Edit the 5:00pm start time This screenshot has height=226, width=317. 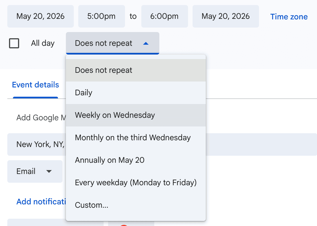101,16
